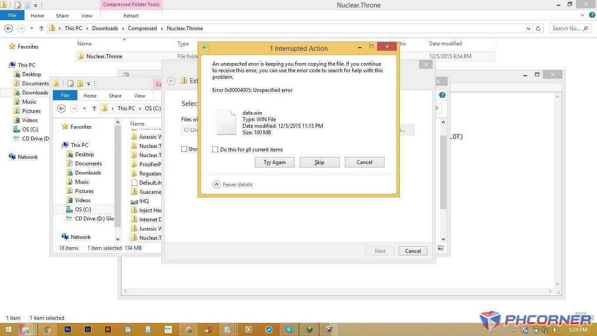The width and height of the screenshot is (597, 336).
Task: Expand chevron after Downloads in address bar
Action: (123, 28)
